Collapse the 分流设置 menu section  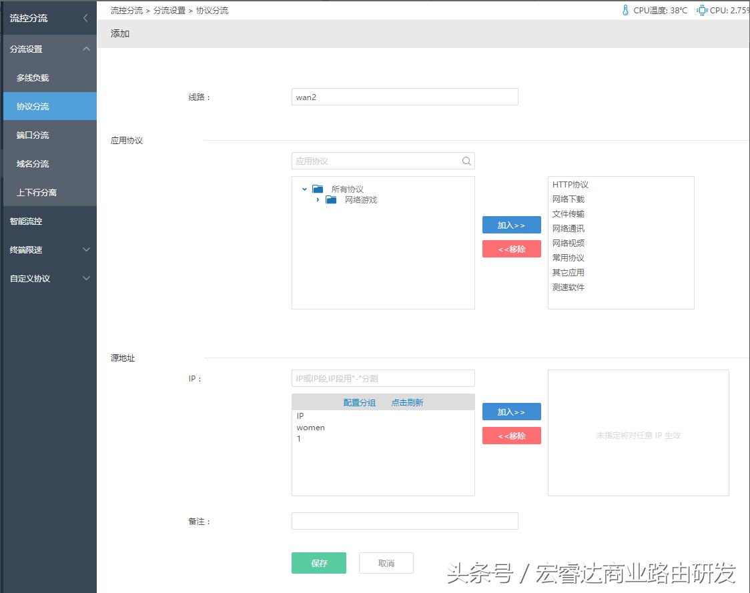pos(86,49)
